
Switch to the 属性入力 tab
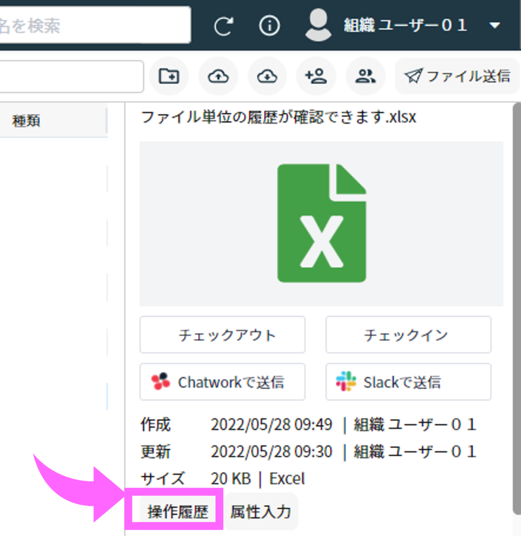[x=260, y=512]
